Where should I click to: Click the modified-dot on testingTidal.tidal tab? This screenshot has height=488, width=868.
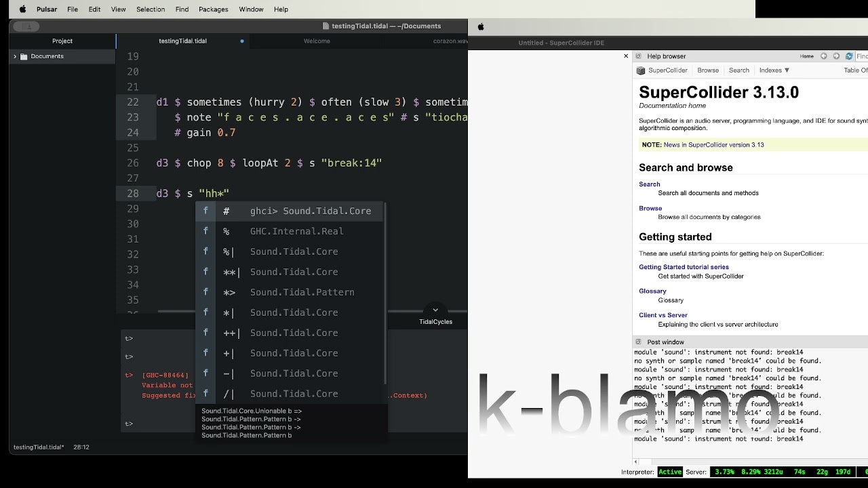[x=242, y=41]
